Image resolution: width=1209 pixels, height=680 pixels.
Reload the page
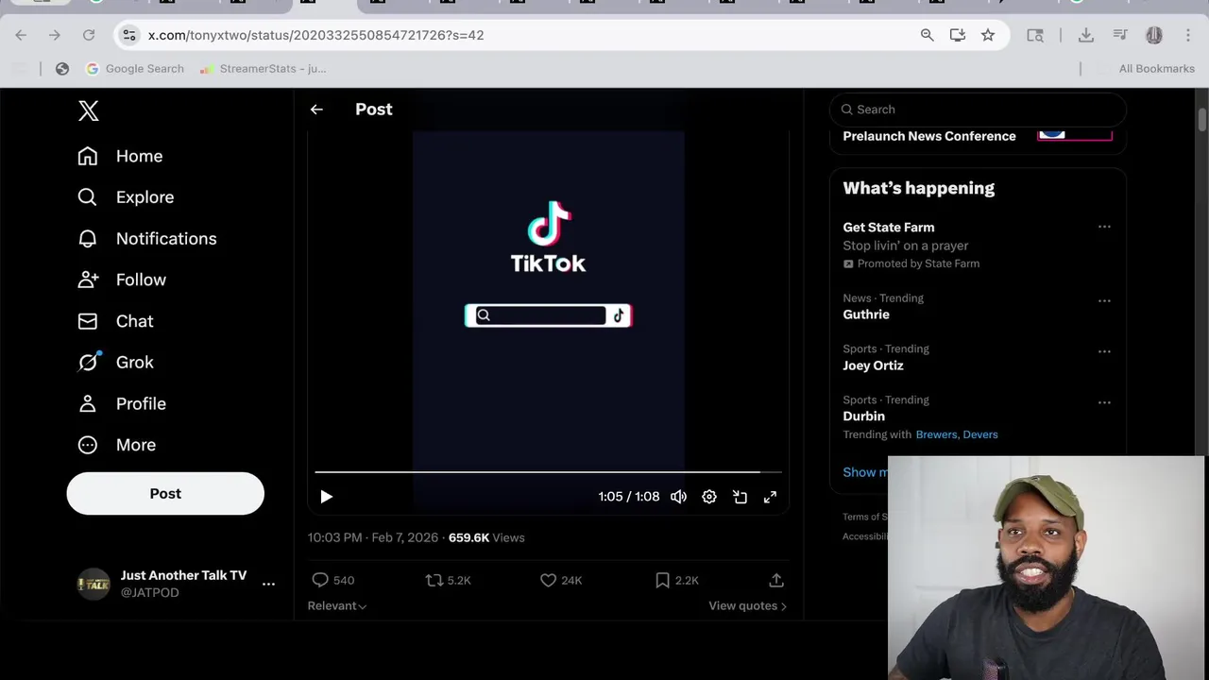click(x=89, y=35)
